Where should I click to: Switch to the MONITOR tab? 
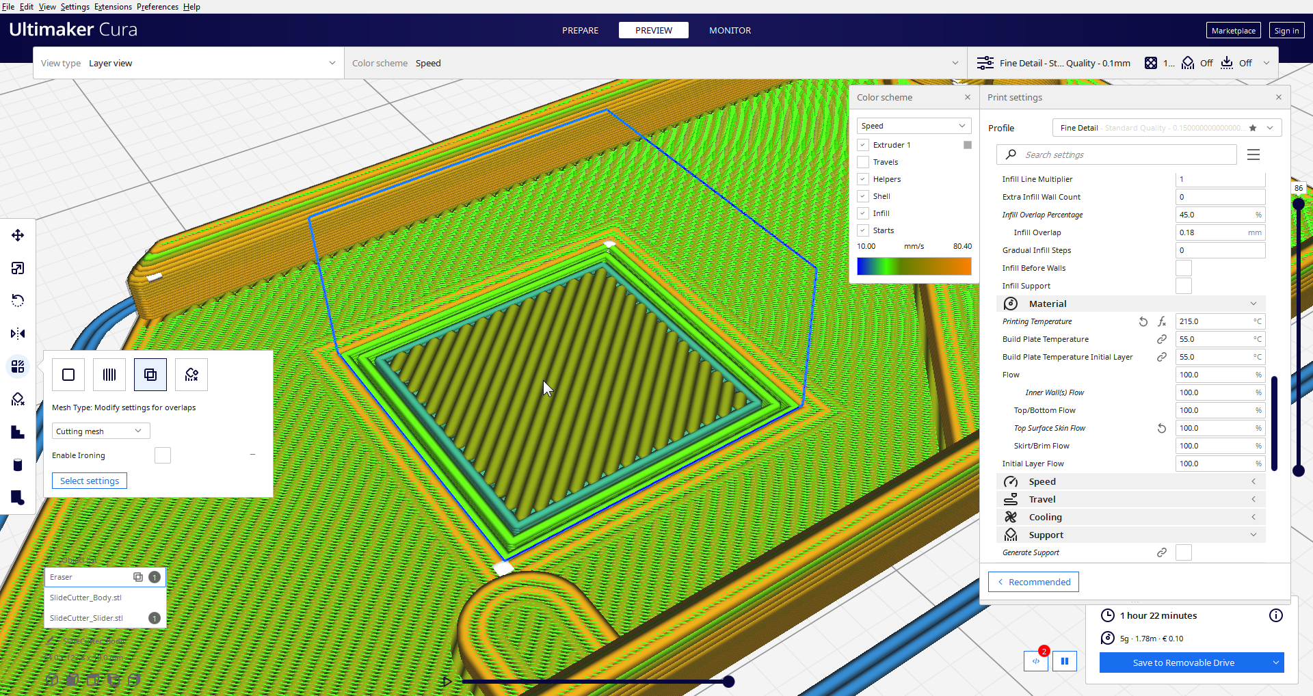730,30
